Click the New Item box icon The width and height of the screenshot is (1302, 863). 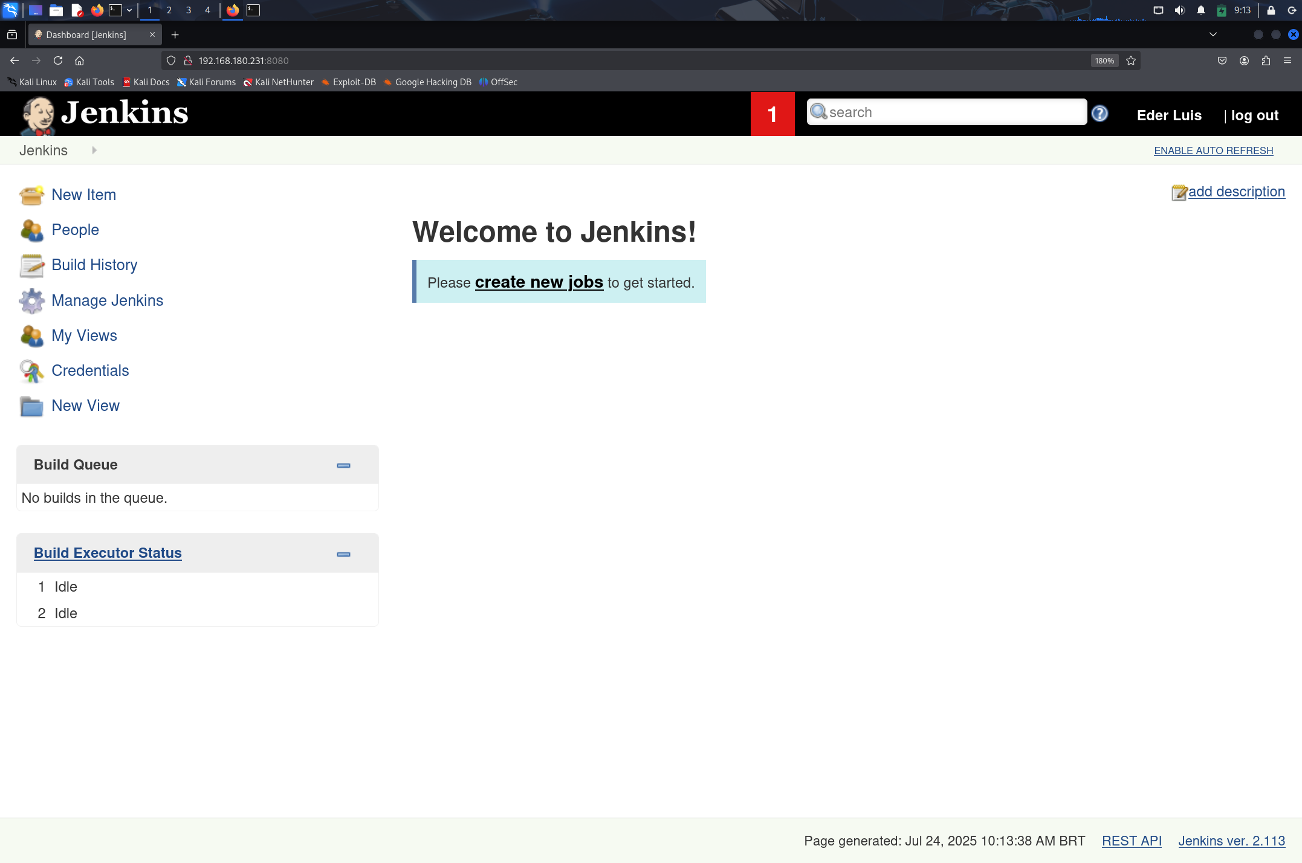pos(31,195)
